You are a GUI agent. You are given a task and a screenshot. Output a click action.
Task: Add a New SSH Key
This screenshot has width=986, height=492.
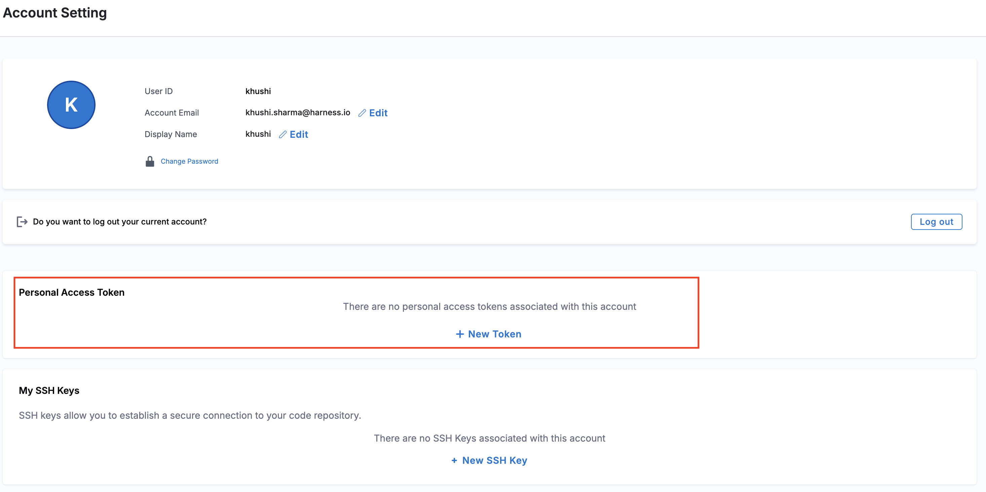point(494,460)
